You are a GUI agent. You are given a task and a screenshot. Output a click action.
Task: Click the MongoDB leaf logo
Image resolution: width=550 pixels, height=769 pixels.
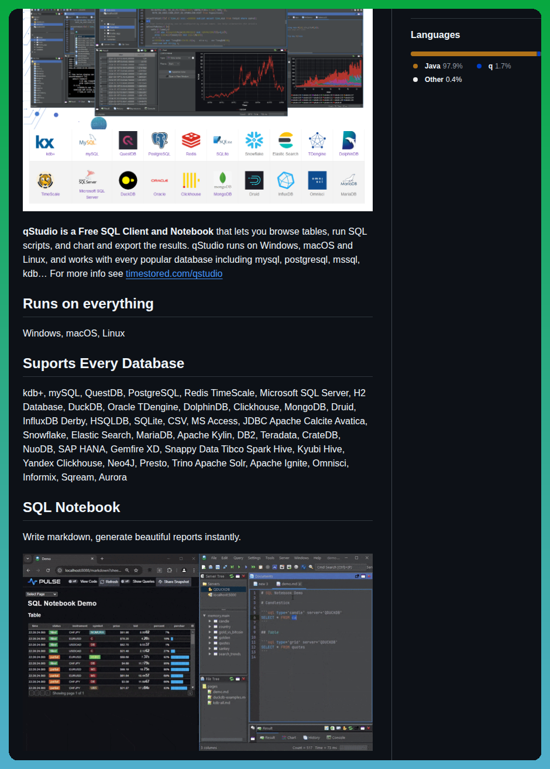tap(222, 180)
